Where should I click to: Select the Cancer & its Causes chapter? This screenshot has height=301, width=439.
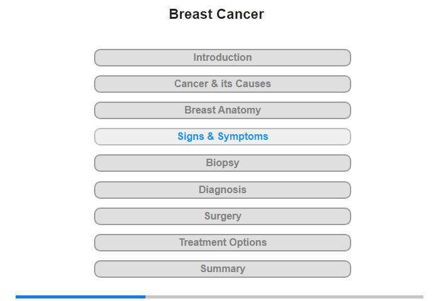pyautogui.click(x=222, y=84)
